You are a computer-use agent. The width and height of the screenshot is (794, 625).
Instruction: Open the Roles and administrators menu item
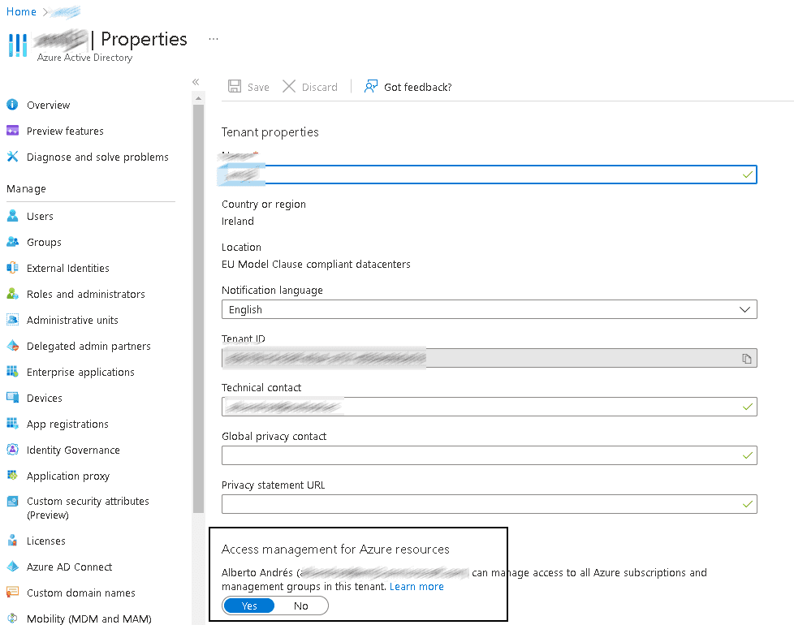85,294
